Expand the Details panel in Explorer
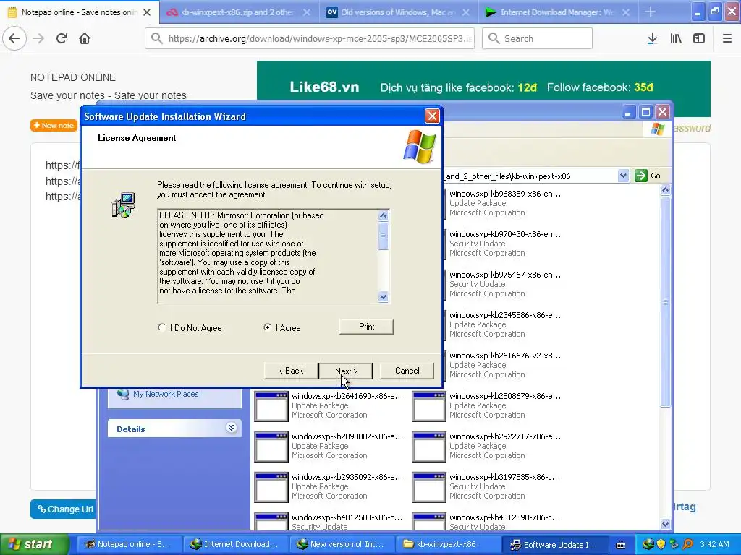 tap(231, 428)
